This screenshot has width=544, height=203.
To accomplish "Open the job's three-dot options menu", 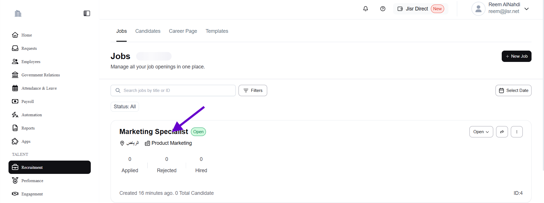I will [516, 132].
